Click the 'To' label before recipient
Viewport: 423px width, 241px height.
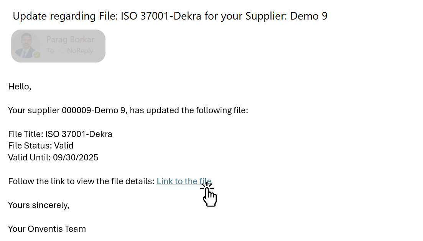50,51
